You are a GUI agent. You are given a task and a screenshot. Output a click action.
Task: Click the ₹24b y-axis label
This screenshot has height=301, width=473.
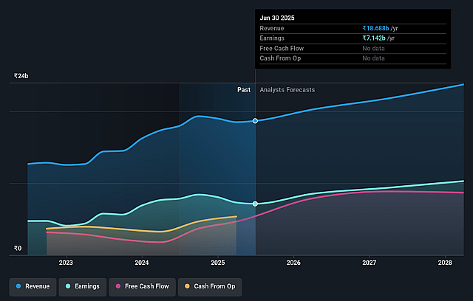click(21, 76)
